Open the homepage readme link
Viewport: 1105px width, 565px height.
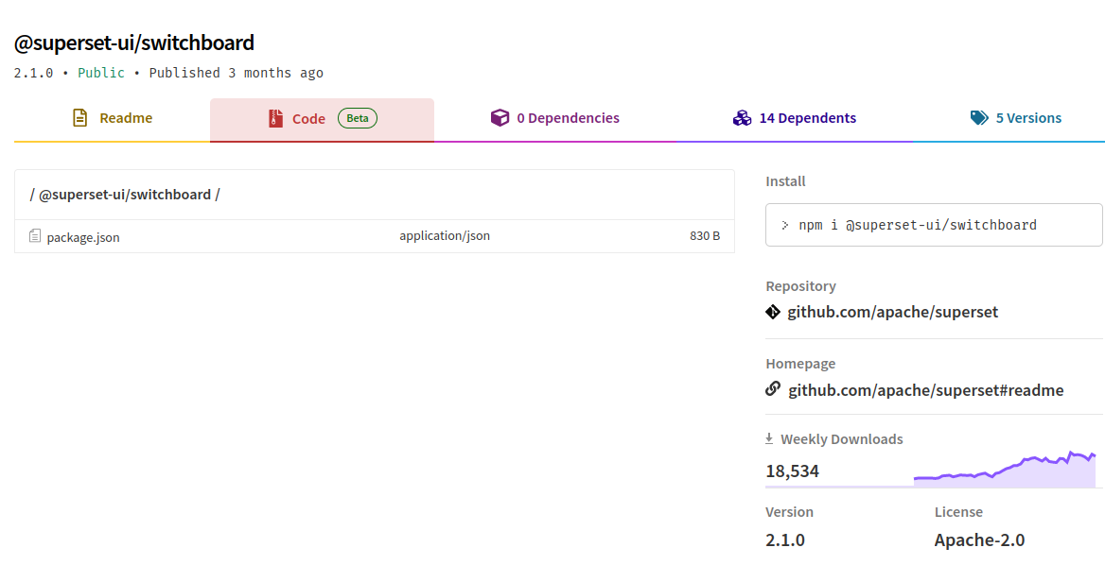pos(925,388)
